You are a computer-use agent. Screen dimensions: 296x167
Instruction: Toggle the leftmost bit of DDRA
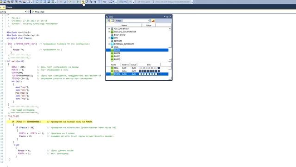tap(140, 71)
